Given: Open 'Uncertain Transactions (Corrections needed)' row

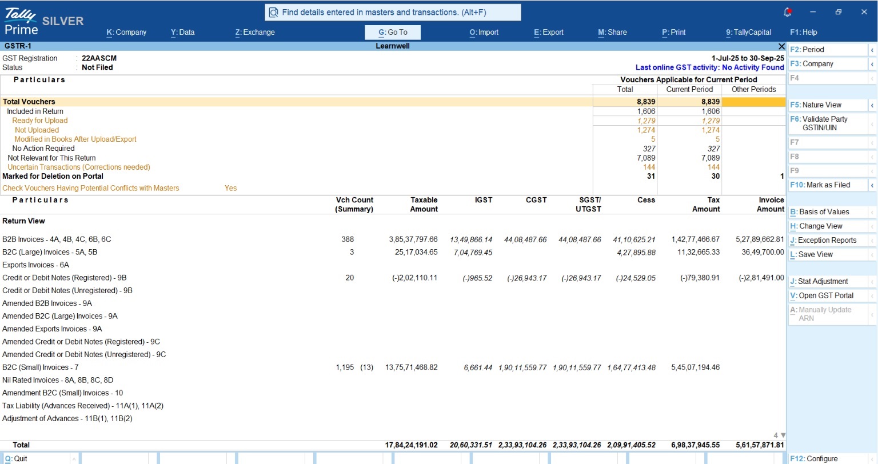Looking at the screenshot, I should pos(393,167).
